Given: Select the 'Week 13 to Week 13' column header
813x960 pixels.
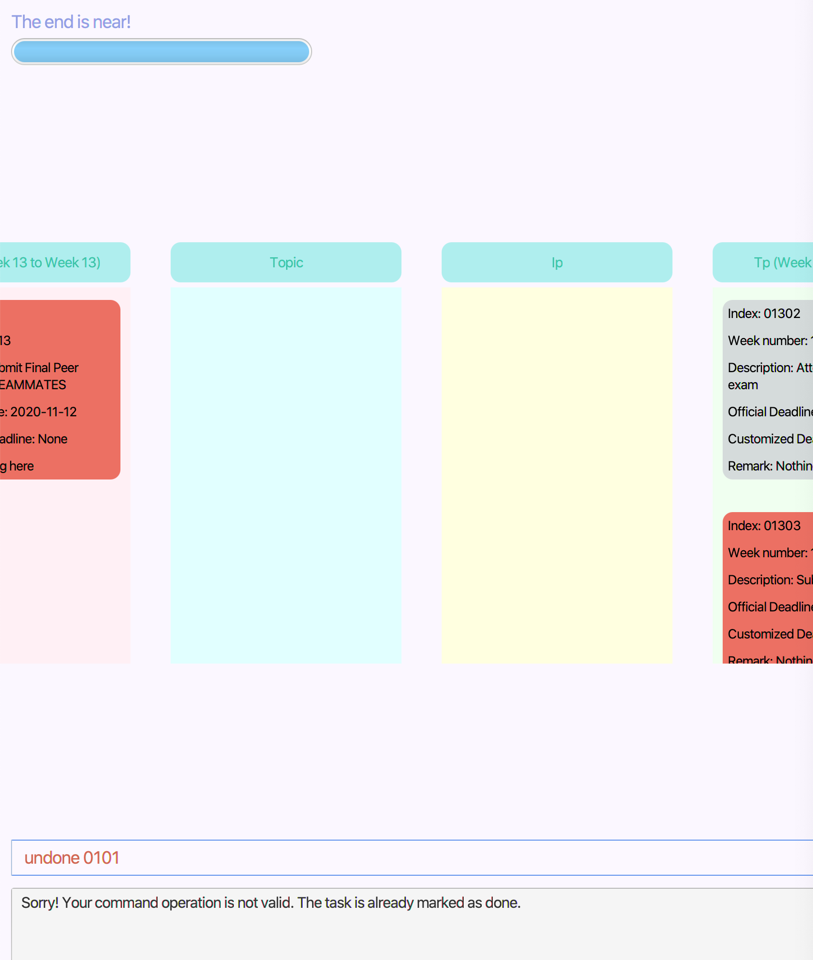Looking at the screenshot, I should (x=65, y=262).
